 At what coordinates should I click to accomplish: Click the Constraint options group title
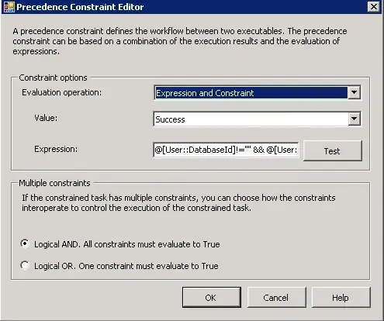(x=53, y=78)
